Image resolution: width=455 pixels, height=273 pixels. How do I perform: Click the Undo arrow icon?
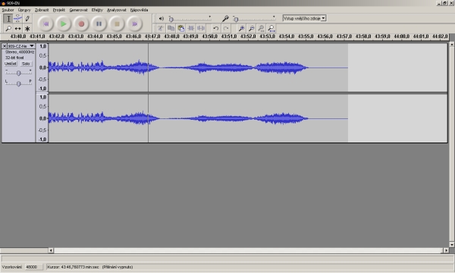tap(215, 28)
